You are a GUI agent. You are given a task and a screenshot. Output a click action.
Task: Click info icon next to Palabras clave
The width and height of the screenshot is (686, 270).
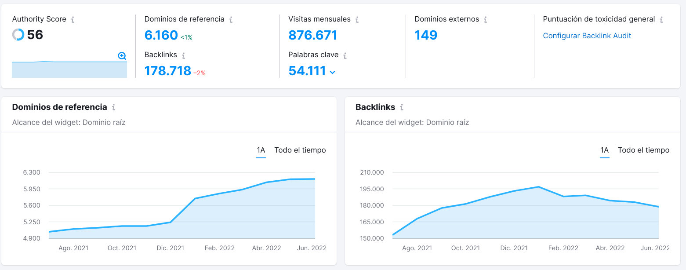(345, 55)
